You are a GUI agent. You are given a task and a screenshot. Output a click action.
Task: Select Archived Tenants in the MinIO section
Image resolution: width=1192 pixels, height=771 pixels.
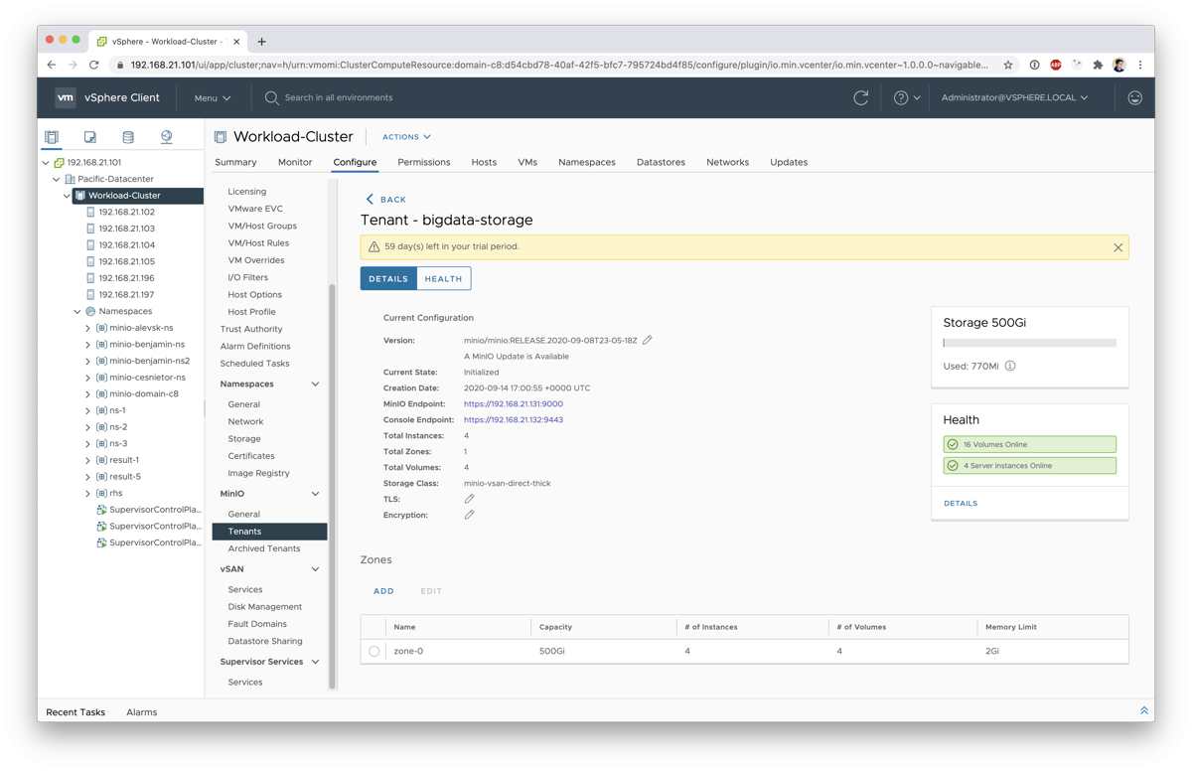(x=264, y=548)
